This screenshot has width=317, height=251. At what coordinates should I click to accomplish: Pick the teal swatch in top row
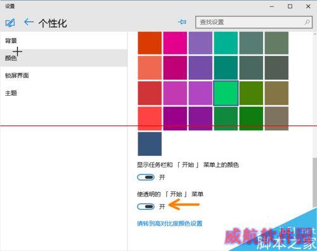coord(226,43)
